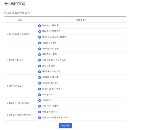
Task: Click play icon beside 물건값을 치르는 수단
Action: click(x=39, y=72)
